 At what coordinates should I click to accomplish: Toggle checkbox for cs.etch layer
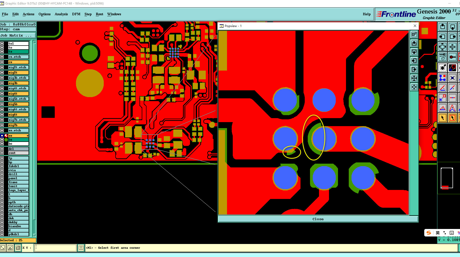point(2,57)
